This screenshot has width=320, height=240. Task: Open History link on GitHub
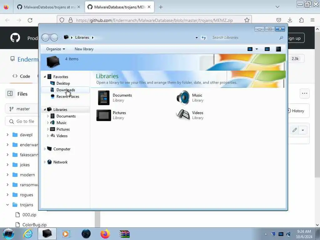(x=296, y=111)
